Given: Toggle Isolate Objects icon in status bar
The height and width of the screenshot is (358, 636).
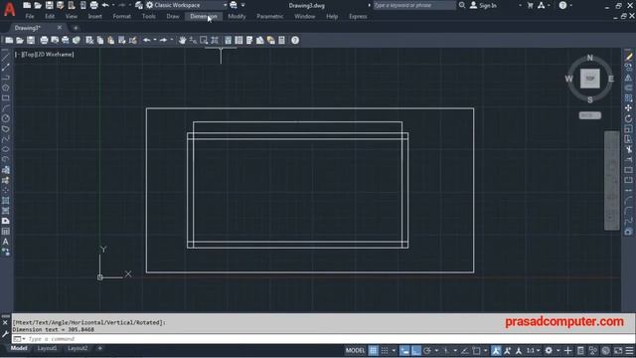Looking at the screenshot, I should point(593,350).
